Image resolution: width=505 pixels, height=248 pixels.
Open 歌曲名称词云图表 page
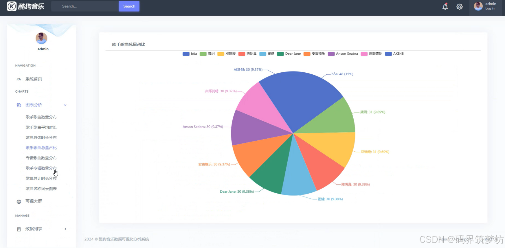pos(41,189)
